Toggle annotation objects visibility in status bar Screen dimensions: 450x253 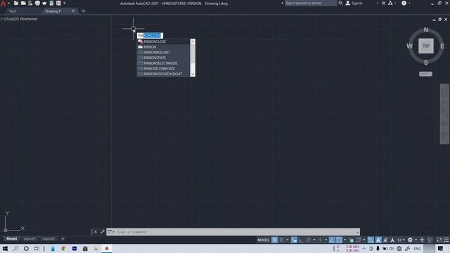coord(378,240)
